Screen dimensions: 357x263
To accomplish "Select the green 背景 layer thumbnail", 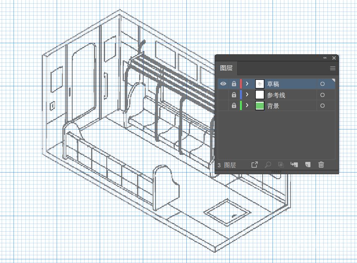I will point(260,106).
